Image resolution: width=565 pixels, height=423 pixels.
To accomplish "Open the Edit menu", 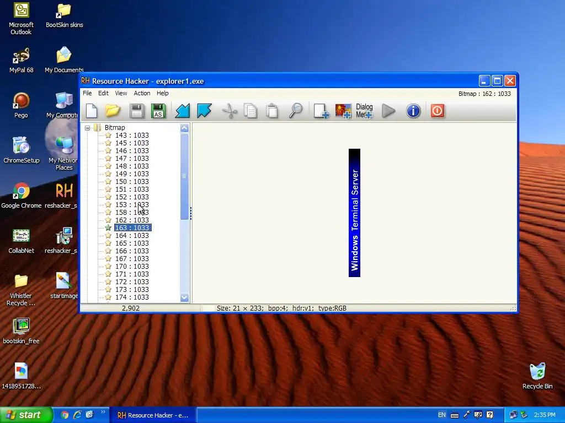I will (x=103, y=93).
